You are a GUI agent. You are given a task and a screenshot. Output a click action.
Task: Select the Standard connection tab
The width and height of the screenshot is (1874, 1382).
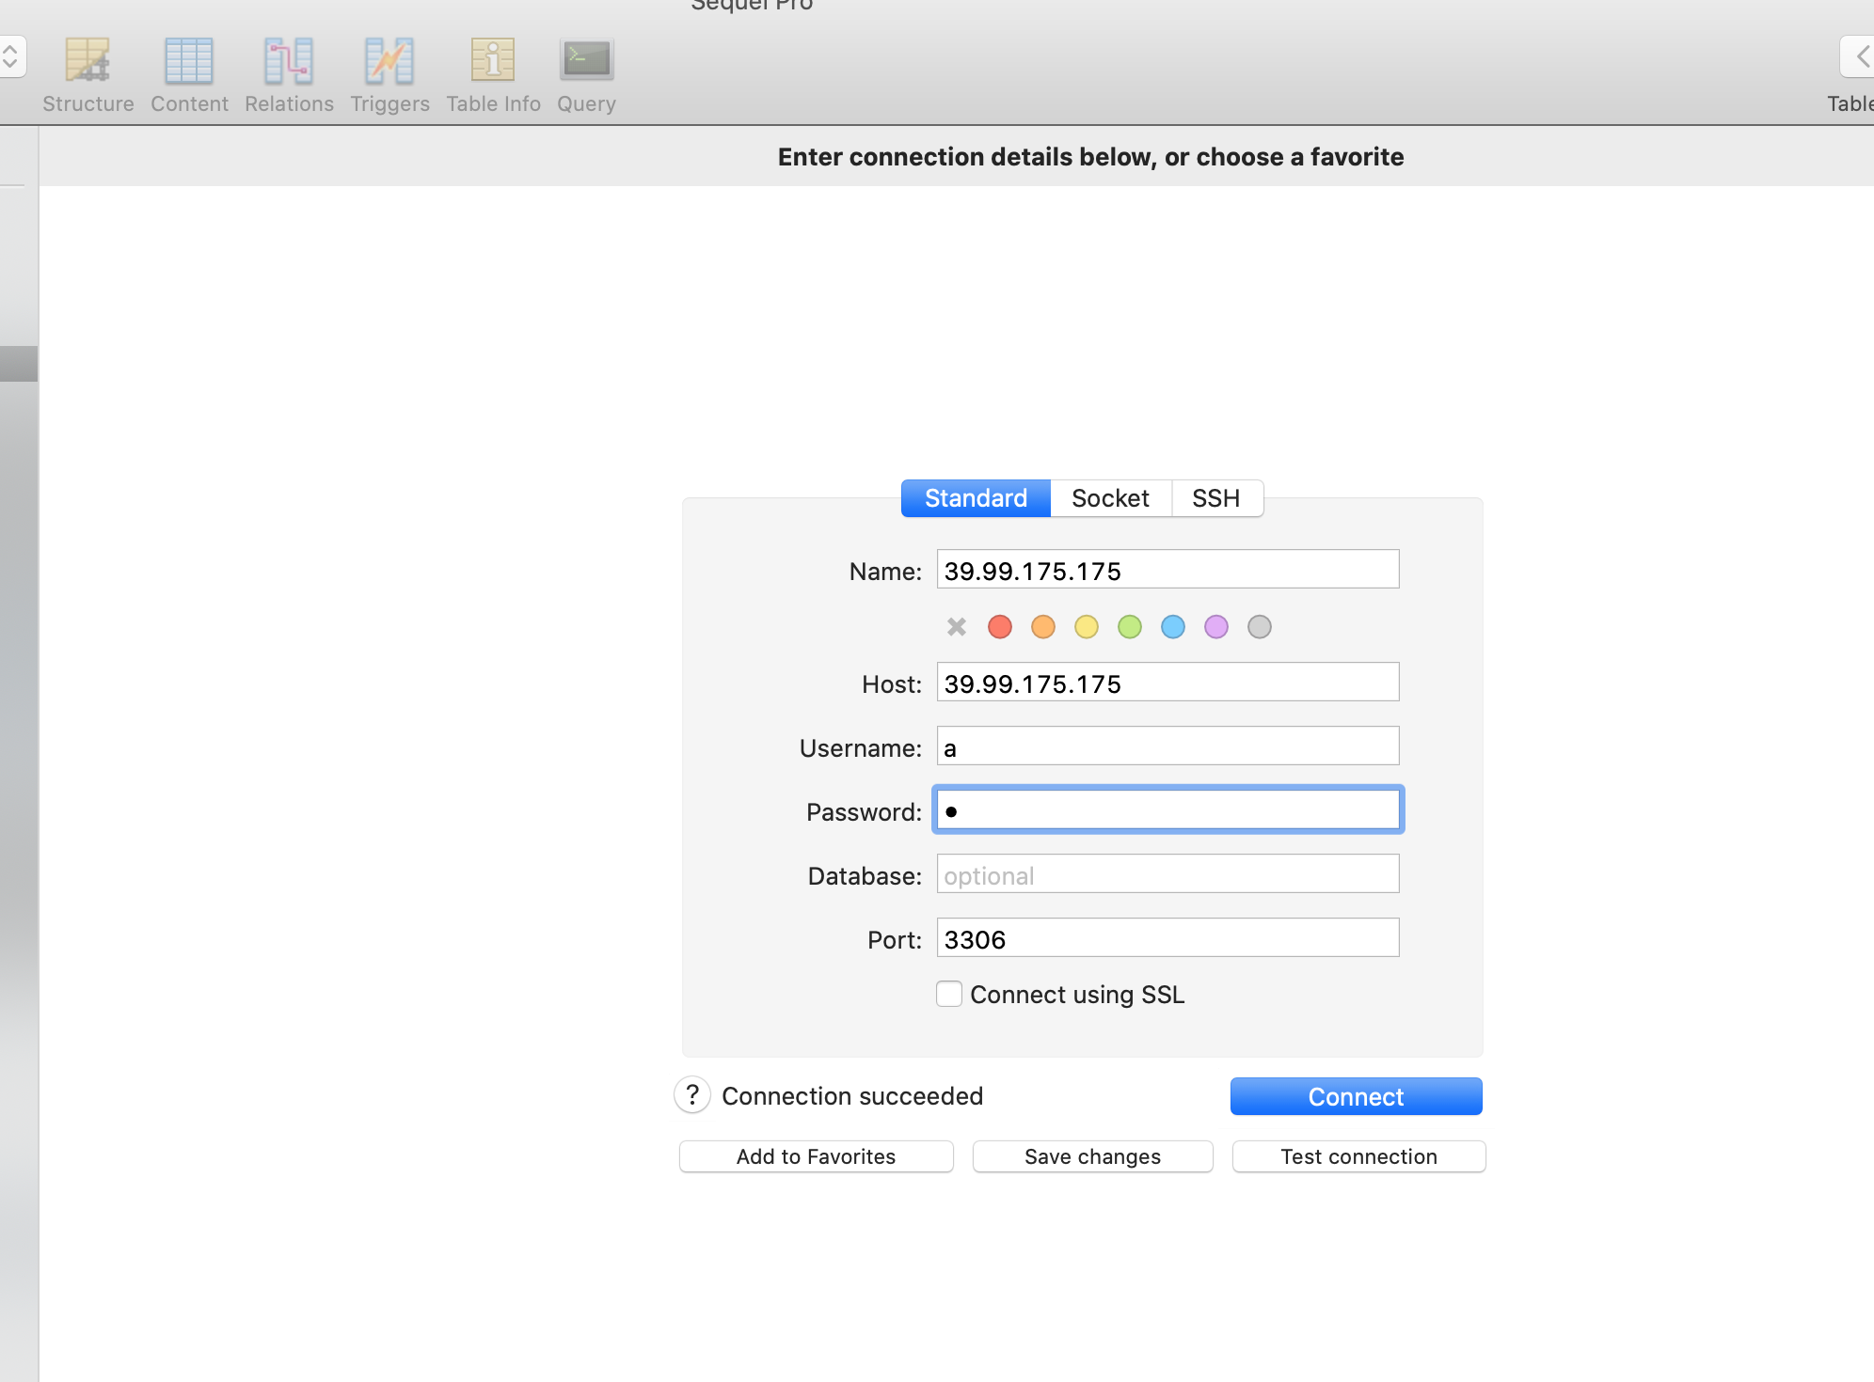pyautogui.click(x=976, y=498)
